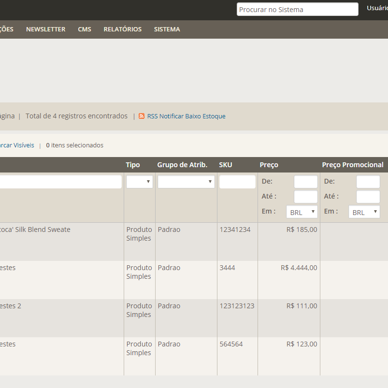The width and height of the screenshot is (388, 388).
Task: Click price R$ 111,00
Action: click(302, 306)
